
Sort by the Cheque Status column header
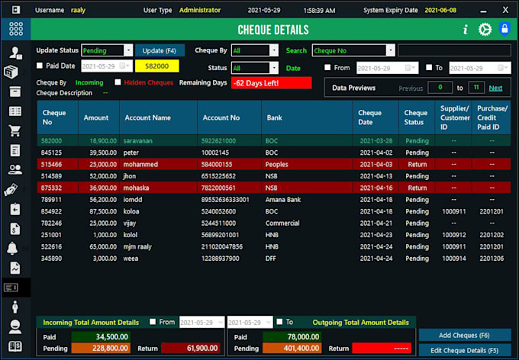click(x=417, y=117)
